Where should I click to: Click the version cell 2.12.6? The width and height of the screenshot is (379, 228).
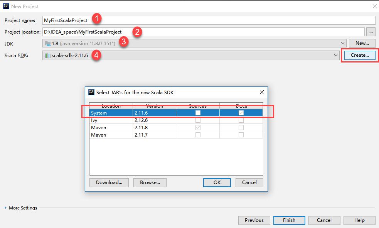click(x=155, y=120)
